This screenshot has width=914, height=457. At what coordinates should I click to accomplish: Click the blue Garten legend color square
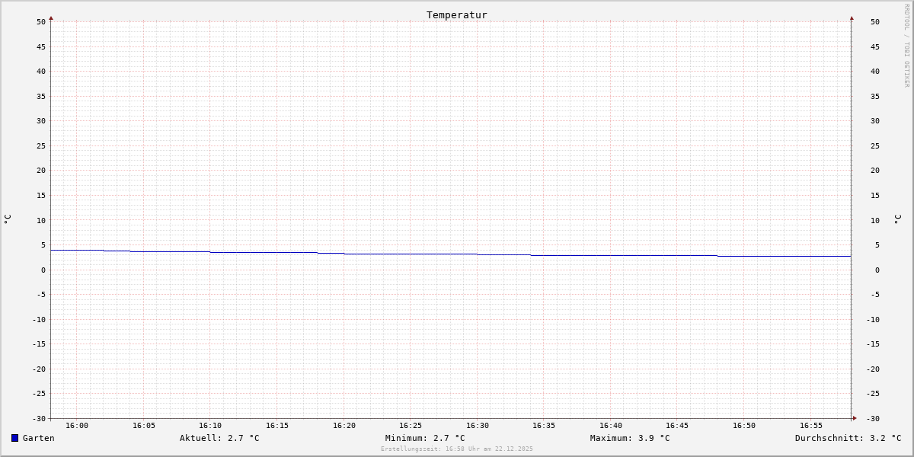[14, 438]
